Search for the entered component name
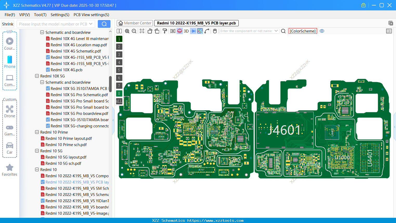The image size is (396, 223). click(283, 31)
